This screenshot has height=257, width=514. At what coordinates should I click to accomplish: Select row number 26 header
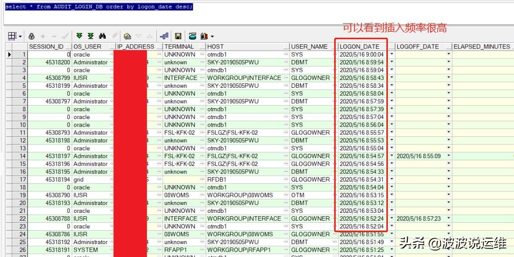20,250
